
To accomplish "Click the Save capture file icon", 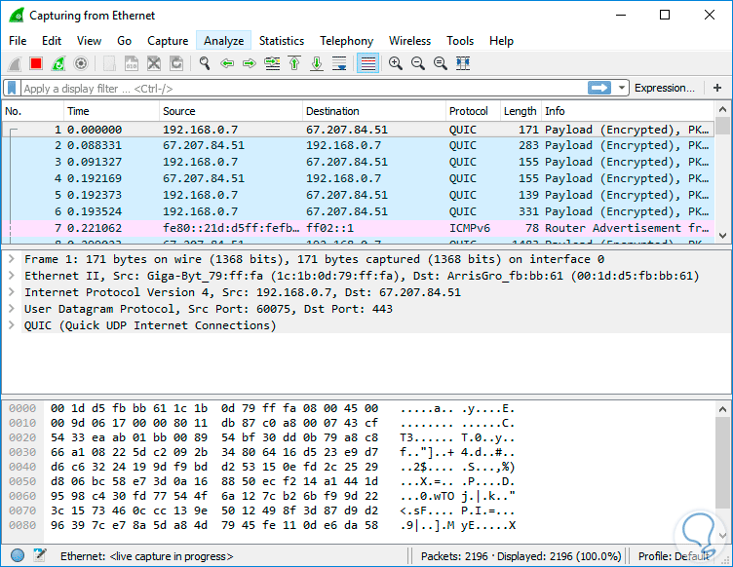I will point(132,63).
